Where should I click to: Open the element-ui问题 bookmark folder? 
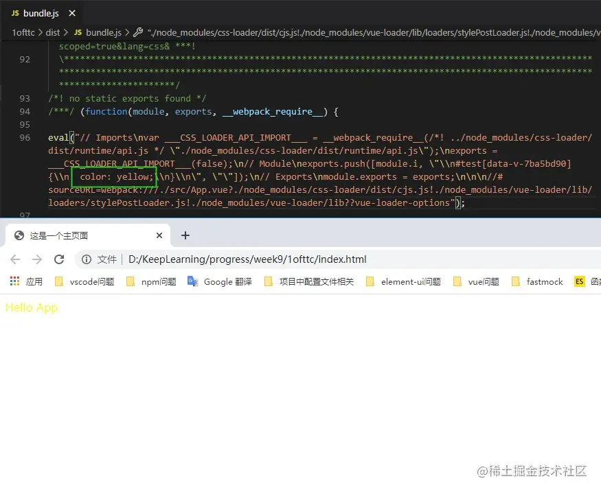tap(403, 282)
